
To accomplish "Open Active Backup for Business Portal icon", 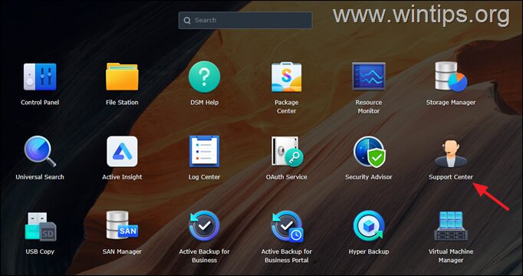I will (x=287, y=226).
